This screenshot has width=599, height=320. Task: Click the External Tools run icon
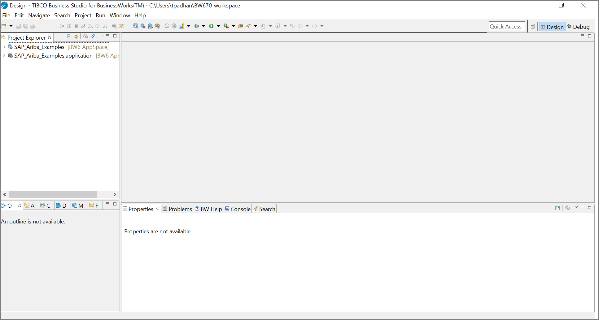pos(226,26)
